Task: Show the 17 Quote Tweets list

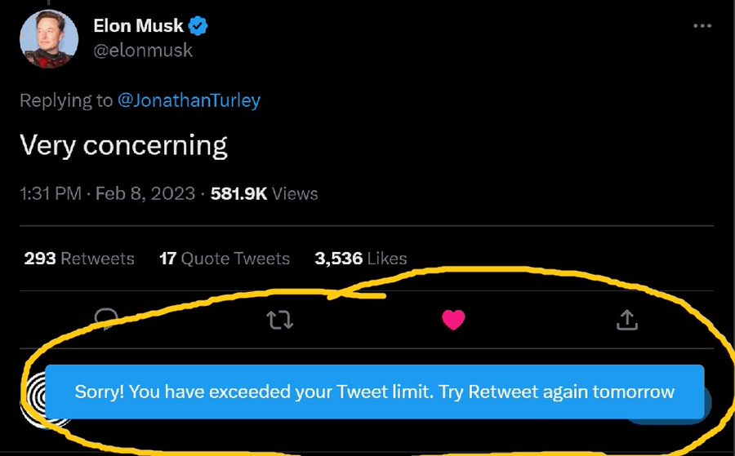Action: coord(225,259)
